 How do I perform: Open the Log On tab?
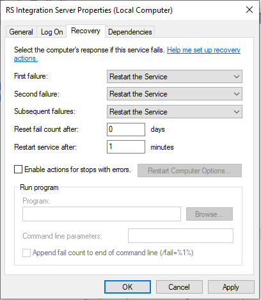(x=52, y=32)
